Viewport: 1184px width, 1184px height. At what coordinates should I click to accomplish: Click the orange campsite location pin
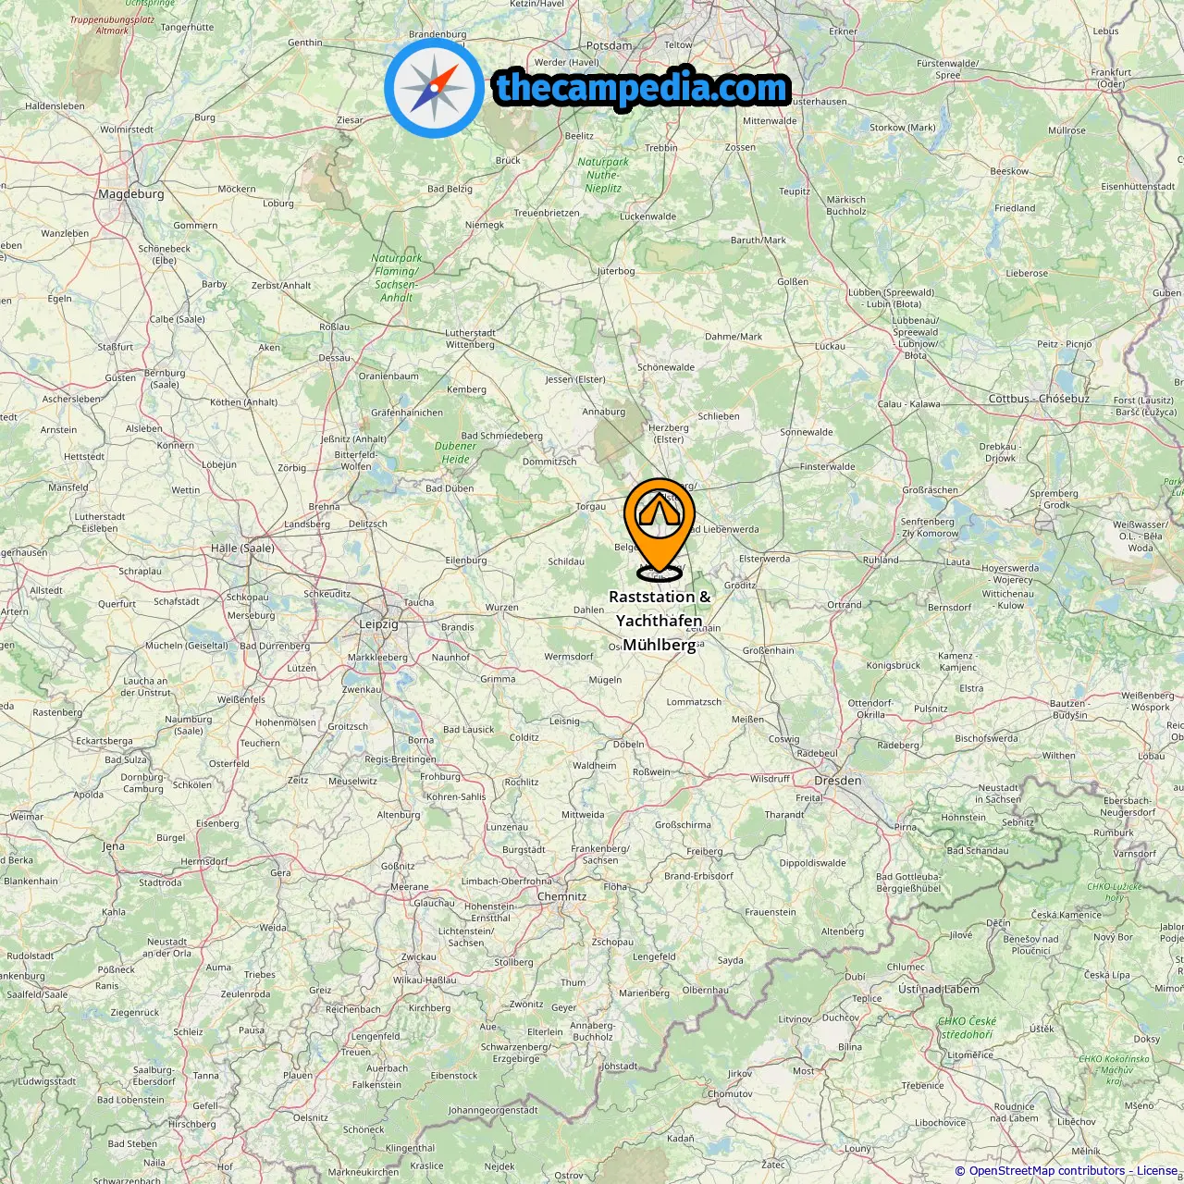(659, 527)
